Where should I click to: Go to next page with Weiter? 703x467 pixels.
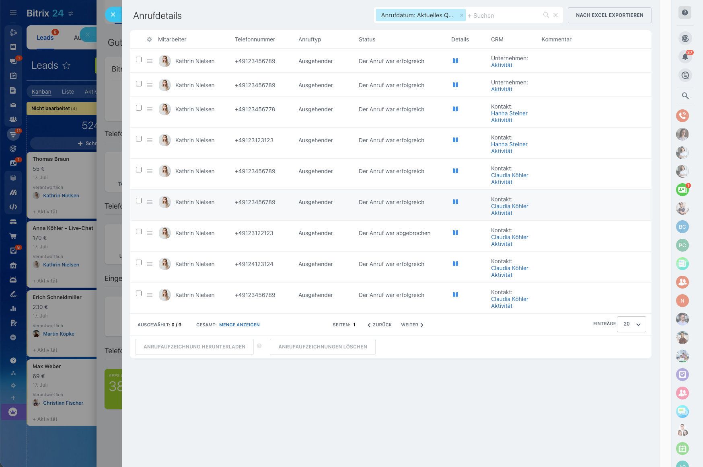(x=412, y=325)
